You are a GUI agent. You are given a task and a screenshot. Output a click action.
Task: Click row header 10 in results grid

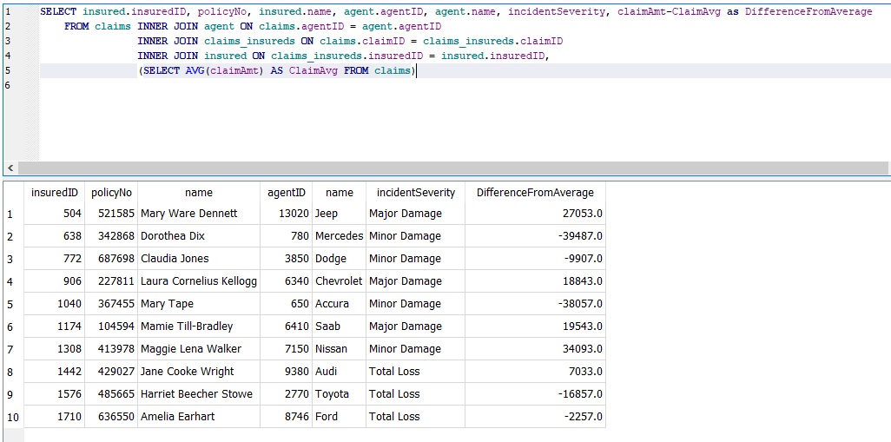tap(12, 417)
